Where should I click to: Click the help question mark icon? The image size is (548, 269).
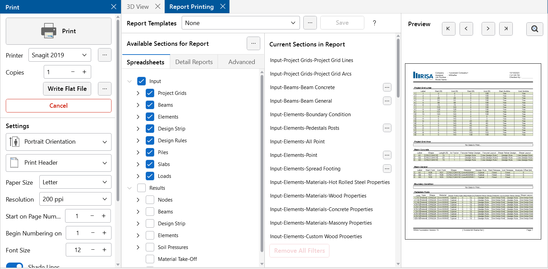(x=374, y=23)
